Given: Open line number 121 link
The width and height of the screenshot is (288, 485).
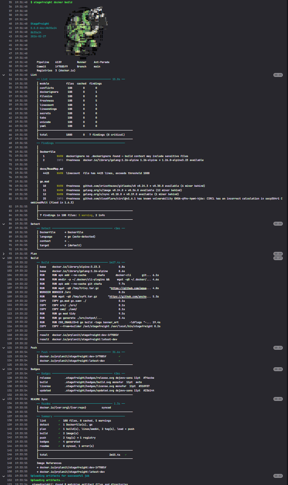Looking at the screenshot, I should [x=10, y=348].
